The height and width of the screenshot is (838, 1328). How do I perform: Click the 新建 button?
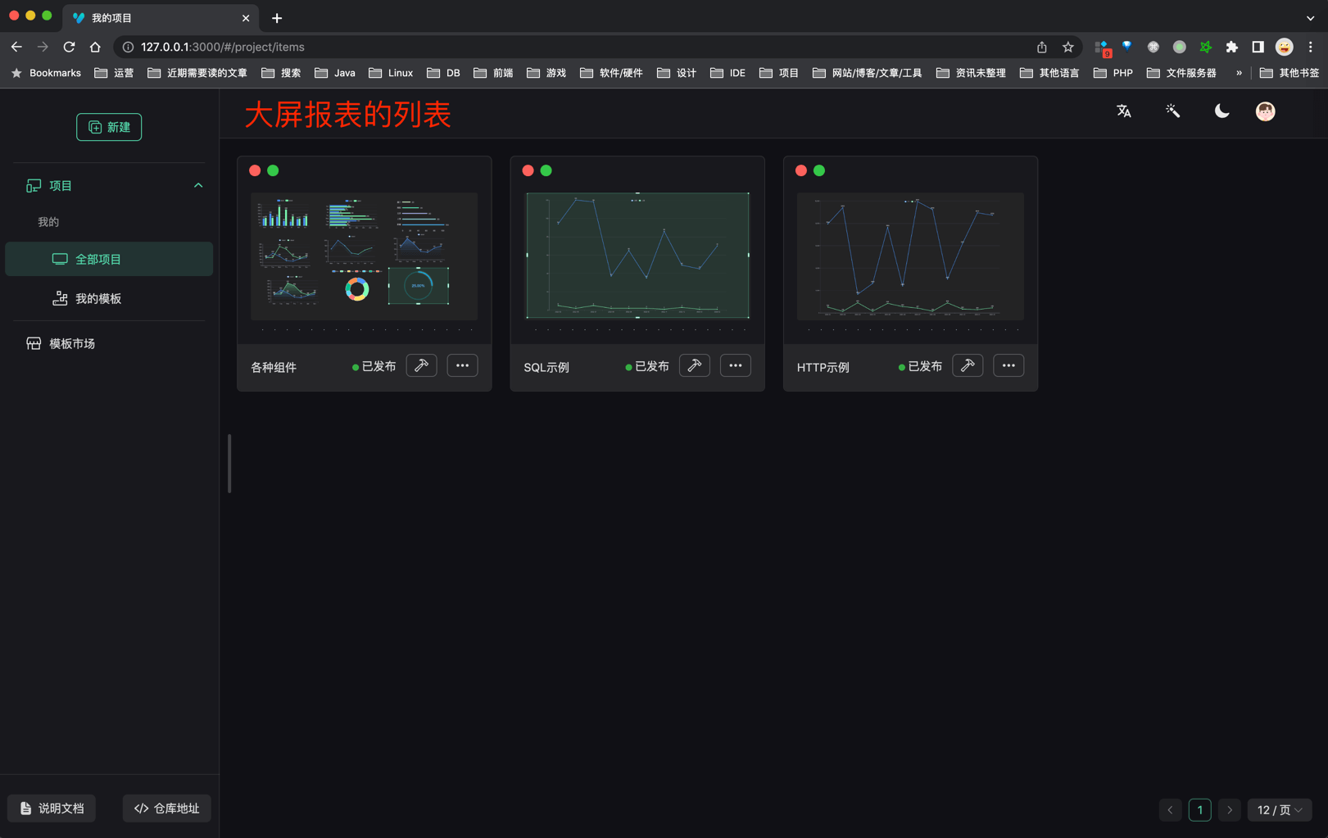tap(109, 127)
